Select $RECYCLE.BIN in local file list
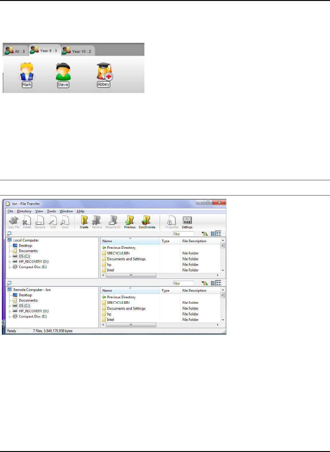The image size is (330, 452). point(118,253)
